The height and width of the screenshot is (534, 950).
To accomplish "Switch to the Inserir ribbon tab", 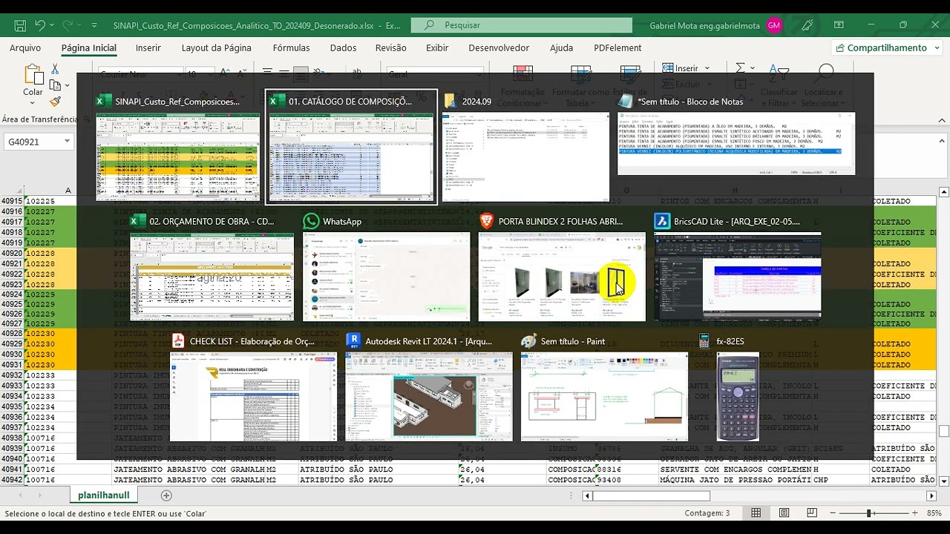I will point(148,47).
